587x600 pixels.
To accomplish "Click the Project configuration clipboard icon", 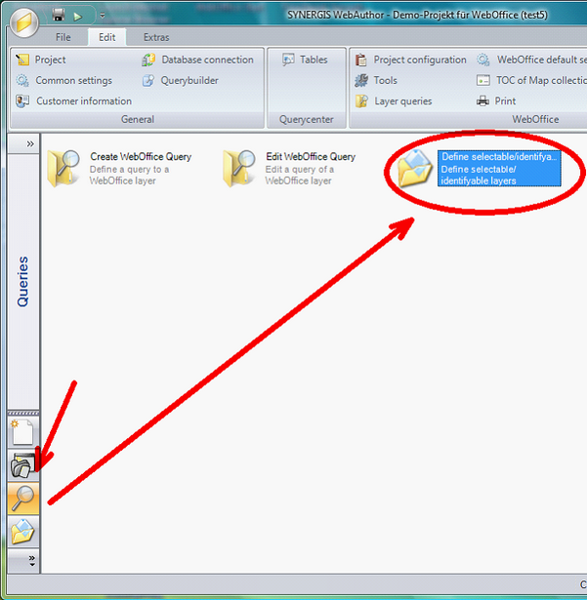I will point(361,60).
